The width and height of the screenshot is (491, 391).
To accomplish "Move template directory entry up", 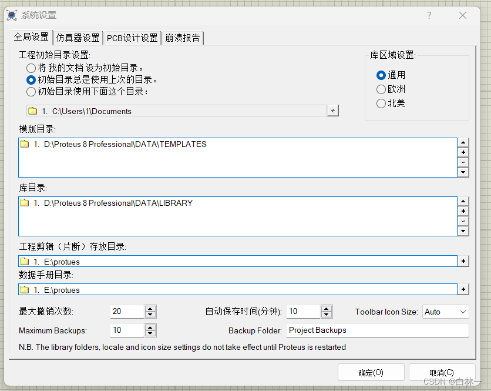I will tap(463, 143).
